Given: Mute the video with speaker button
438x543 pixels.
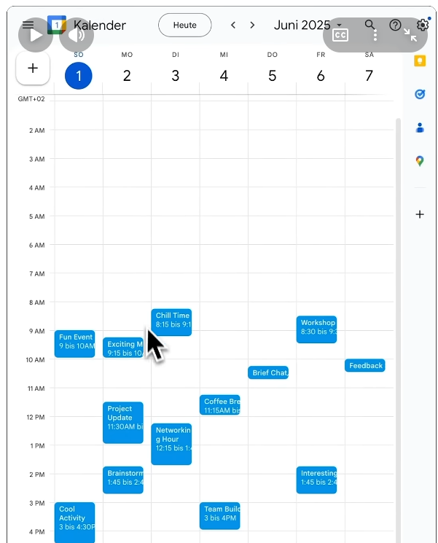Looking at the screenshot, I should tap(77, 35).
